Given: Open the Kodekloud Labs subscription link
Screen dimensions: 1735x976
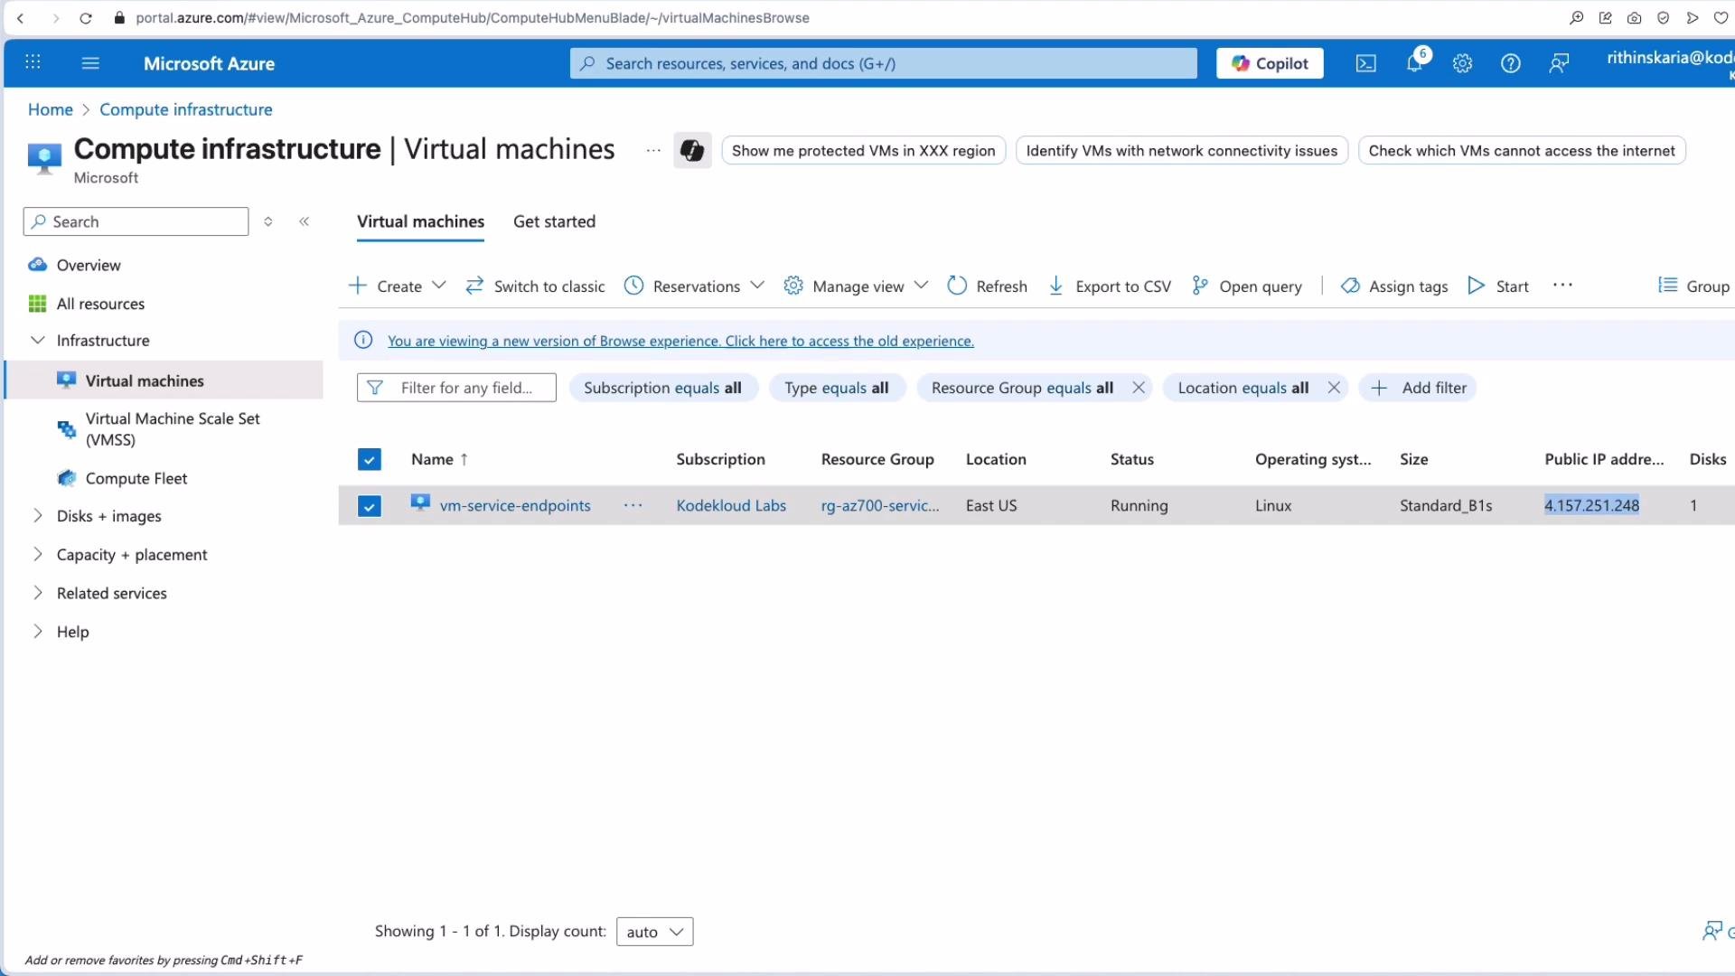Looking at the screenshot, I should (731, 506).
